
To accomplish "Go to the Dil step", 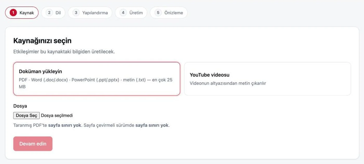I will tap(53, 13).
